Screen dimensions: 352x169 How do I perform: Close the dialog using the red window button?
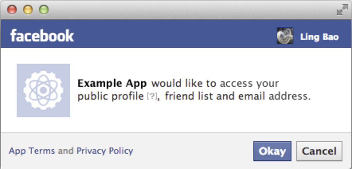click(12, 10)
